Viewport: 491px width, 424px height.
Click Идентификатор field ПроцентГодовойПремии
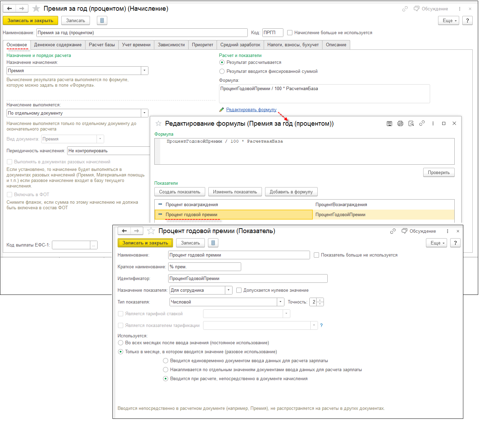click(248, 278)
